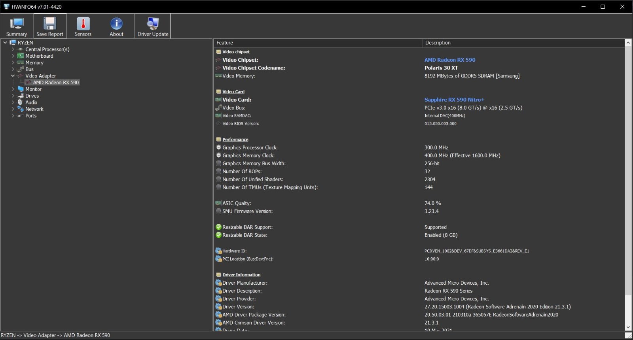Open the AMD Radeon RX 590 link
633x340 pixels.
click(x=450, y=60)
